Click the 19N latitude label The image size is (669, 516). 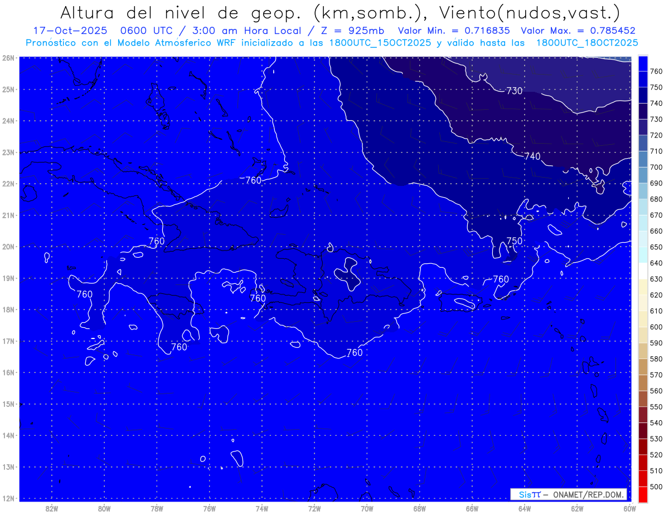(8, 278)
